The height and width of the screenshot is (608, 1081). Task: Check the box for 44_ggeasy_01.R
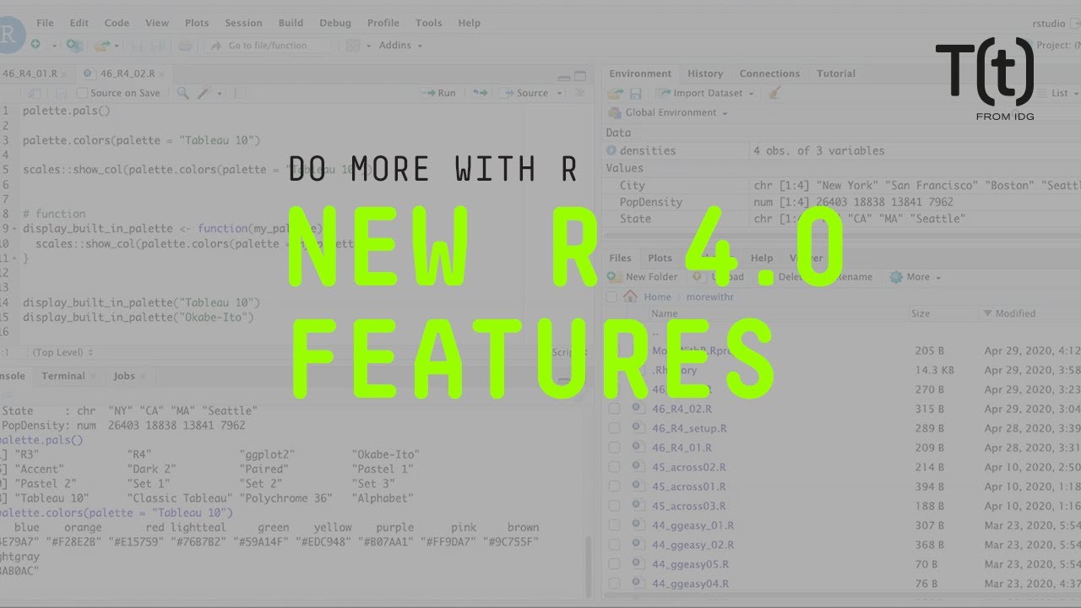pyautogui.click(x=614, y=525)
